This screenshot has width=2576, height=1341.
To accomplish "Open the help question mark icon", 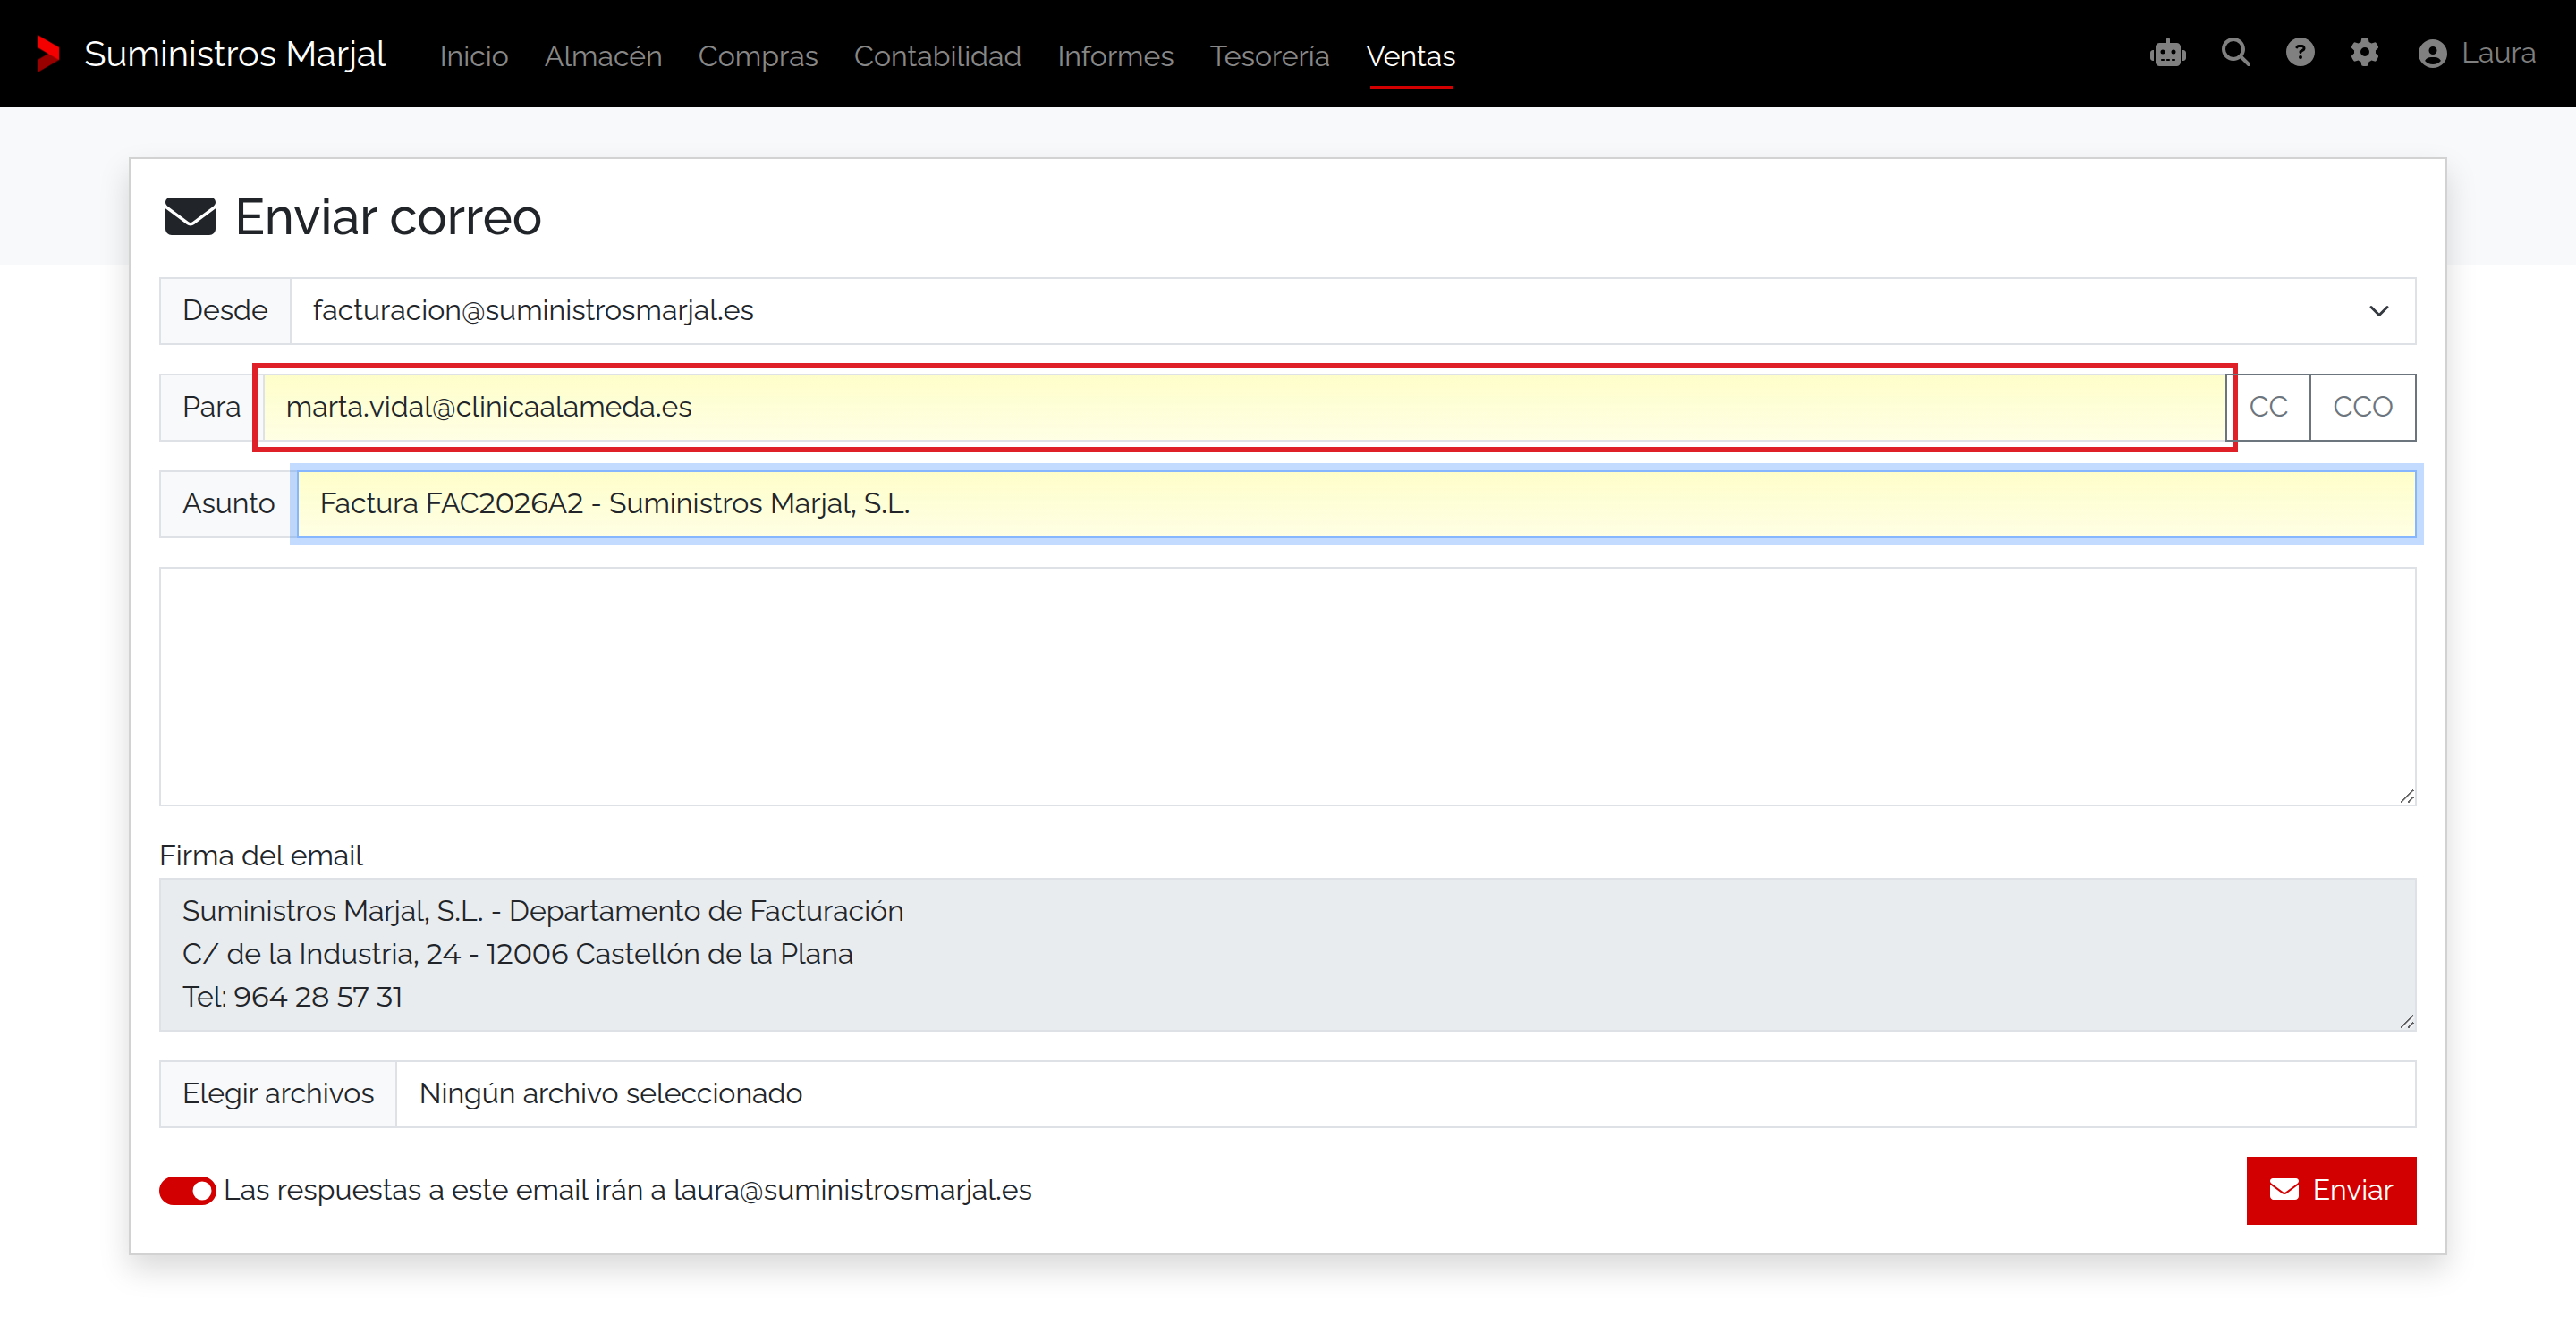I will (2300, 53).
